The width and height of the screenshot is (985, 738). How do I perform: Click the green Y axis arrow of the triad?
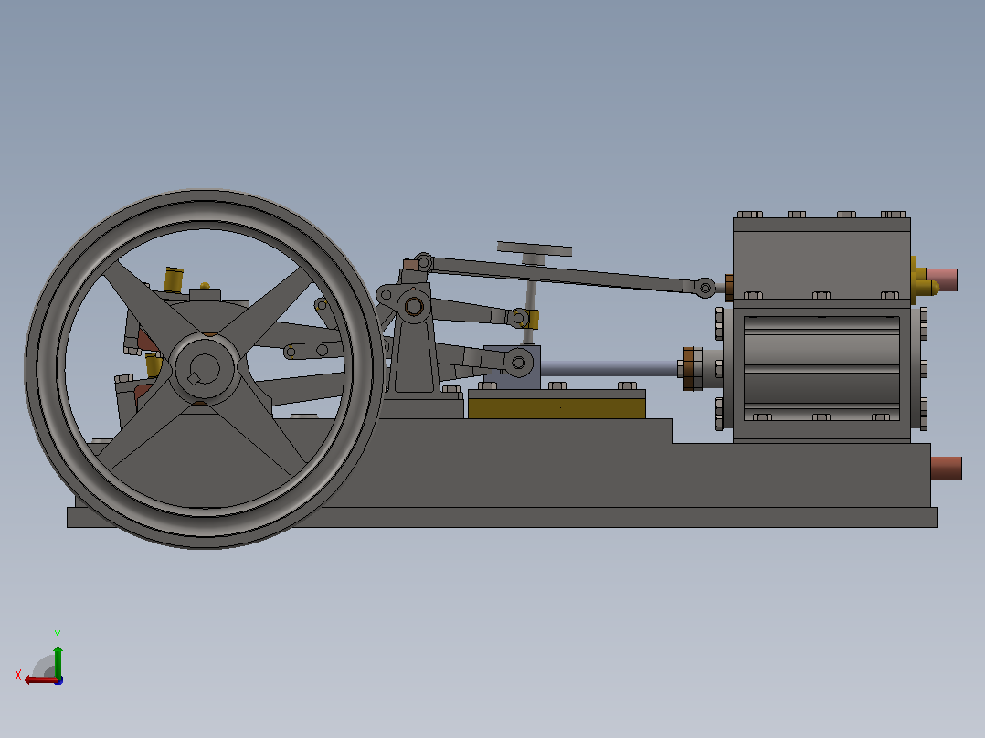[58, 661]
